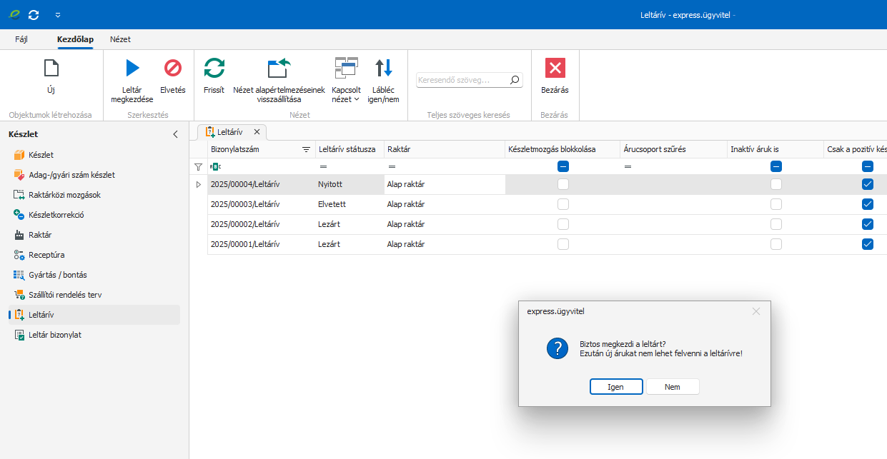Click the Új new document icon
Screen dimensions: 887x459
point(51,69)
